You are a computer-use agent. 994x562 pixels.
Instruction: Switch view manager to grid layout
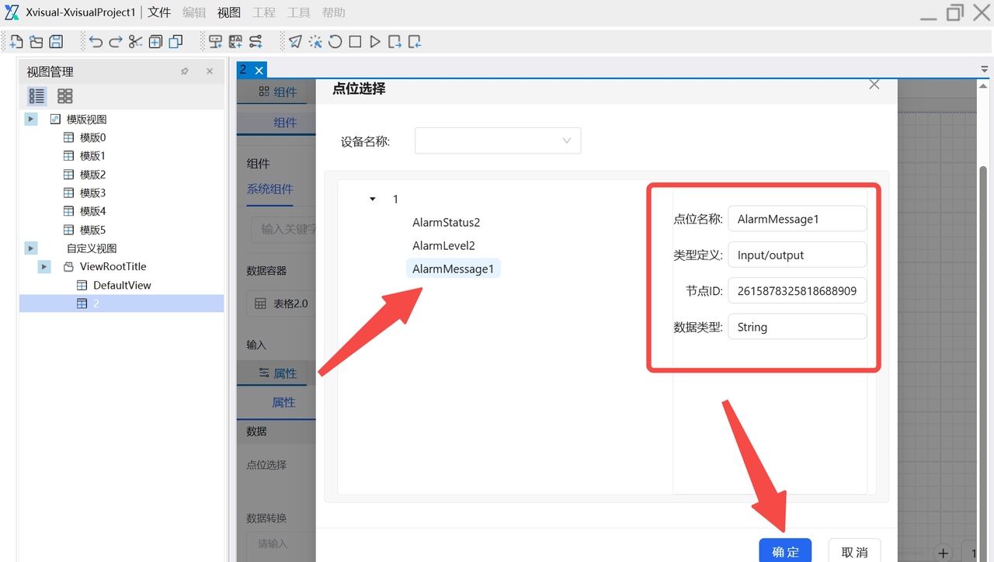[65, 96]
